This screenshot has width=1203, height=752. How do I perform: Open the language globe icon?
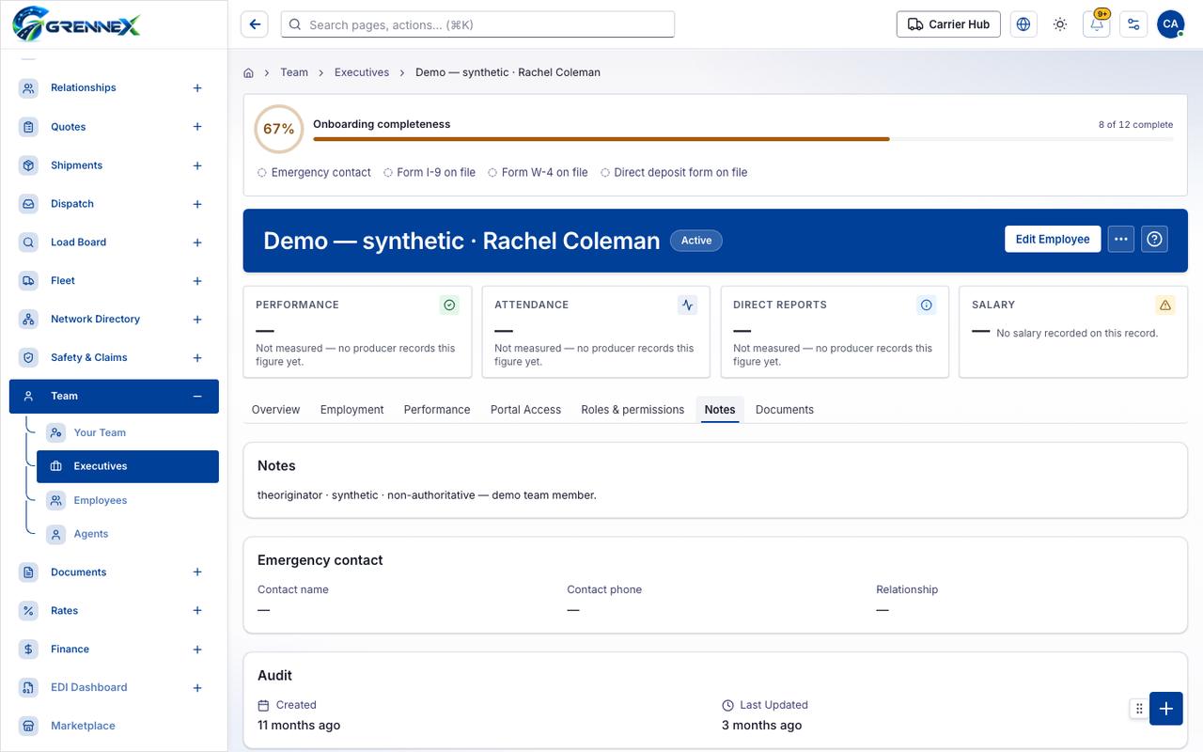coord(1023,24)
